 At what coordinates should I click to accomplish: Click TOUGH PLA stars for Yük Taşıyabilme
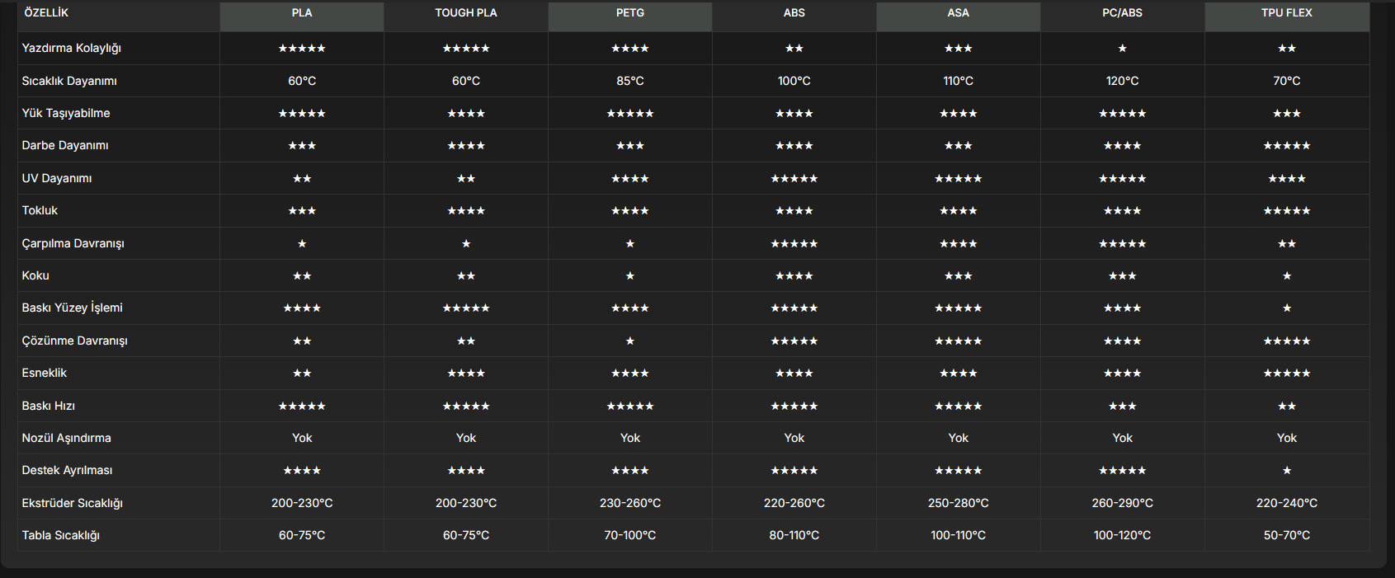(x=466, y=113)
